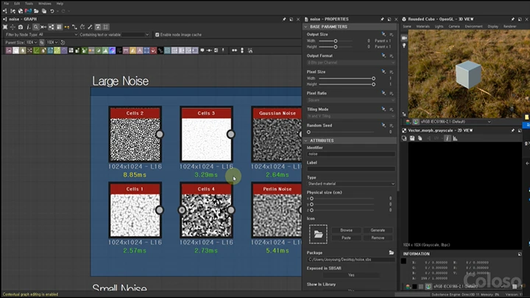The width and height of the screenshot is (530, 298).
Task: Click the reset parent size clock icon
Action: click(63, 43)
